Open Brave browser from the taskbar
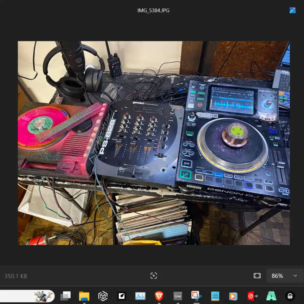304x304 pixels. coord(159,296)
